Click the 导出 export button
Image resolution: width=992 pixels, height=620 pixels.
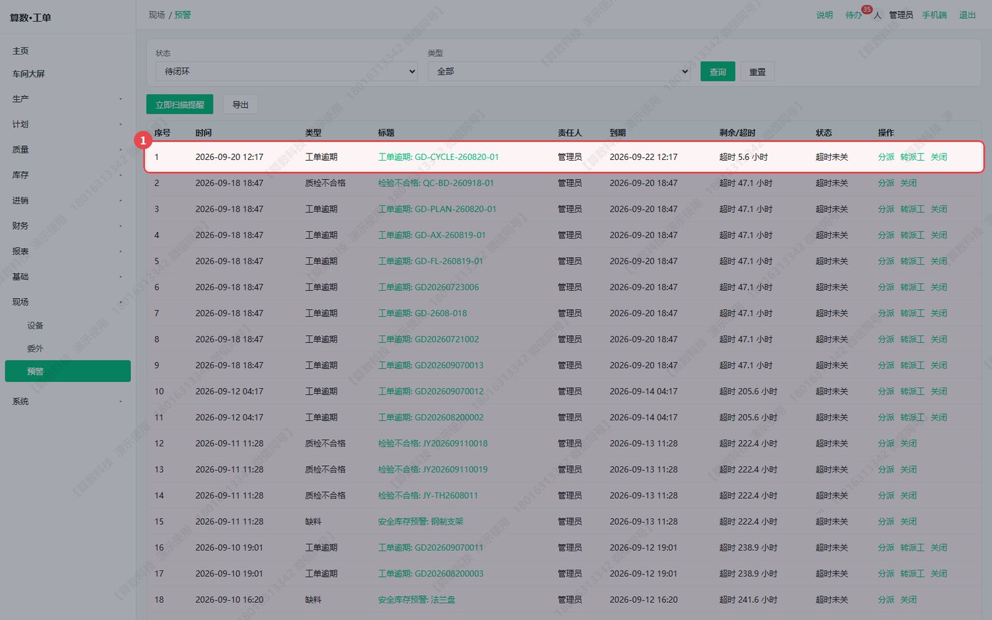click(x=241, y=105)
